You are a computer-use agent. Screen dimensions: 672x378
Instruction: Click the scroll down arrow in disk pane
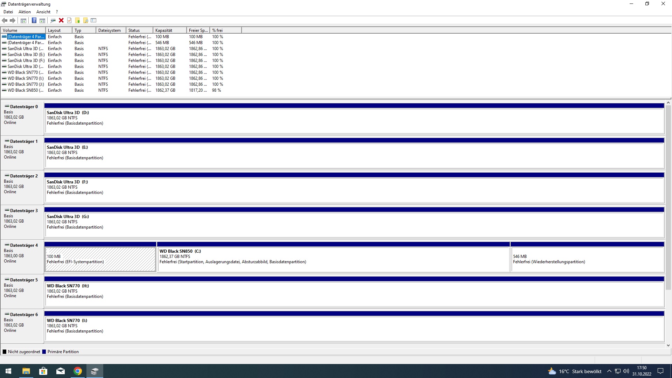[668, 345]
